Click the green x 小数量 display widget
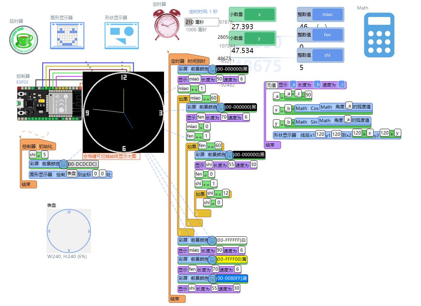This screenshot has height=306, width=421. [x=259, y=14]
